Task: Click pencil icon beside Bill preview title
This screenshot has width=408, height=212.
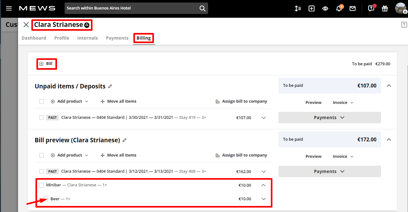Action: (x=124, y=140)
